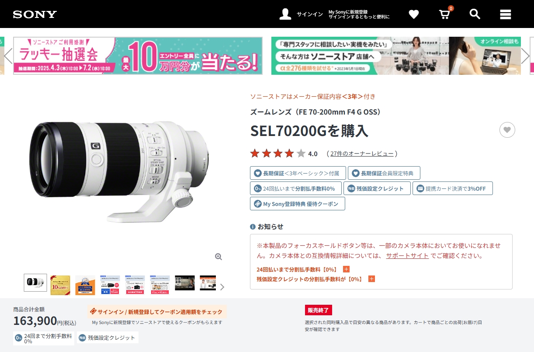
Task: Open the shopping cart icon
Action: click(444, 14)
